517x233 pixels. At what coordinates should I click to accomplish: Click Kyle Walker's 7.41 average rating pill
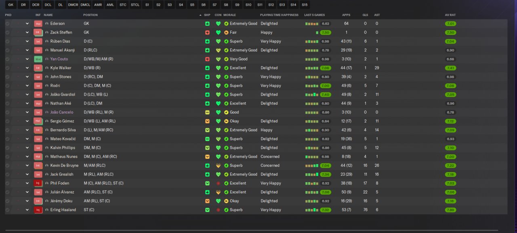click(450, 68)
